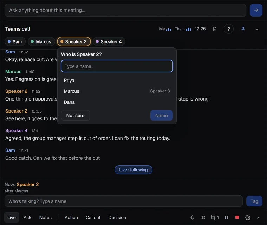Click Marcus's name at 11:40
Screen dimensions: 267x225
pos(13,71)
